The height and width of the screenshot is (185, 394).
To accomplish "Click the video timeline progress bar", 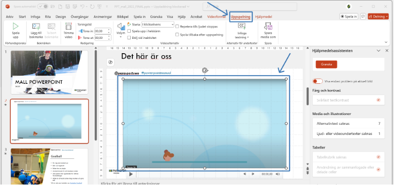I will 188,174.
